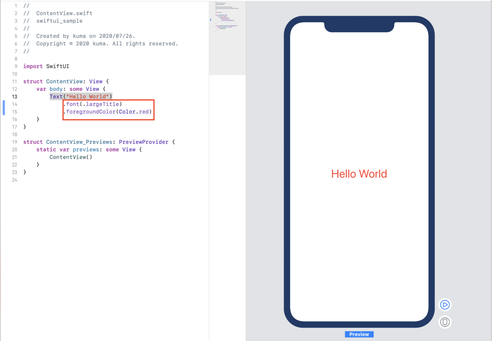The width and height of the screenshot is (492, 341).
Task: Select the Preview label below the phone
Action: coord(359,334)
